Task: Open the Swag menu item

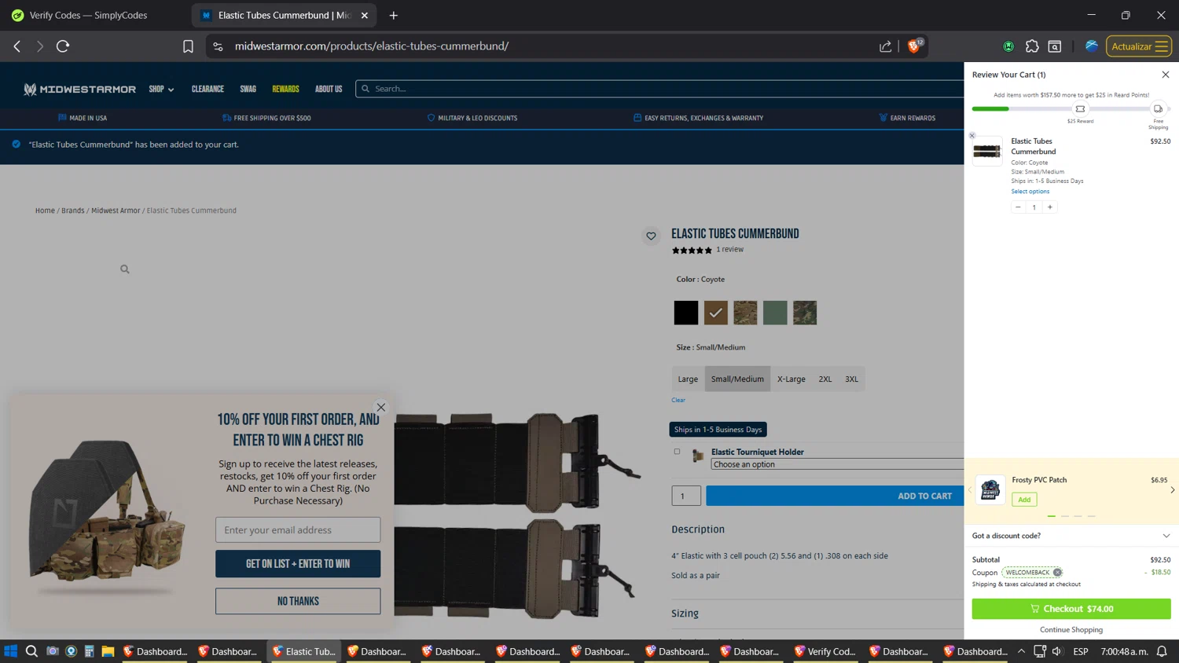Action: (248, 89)
